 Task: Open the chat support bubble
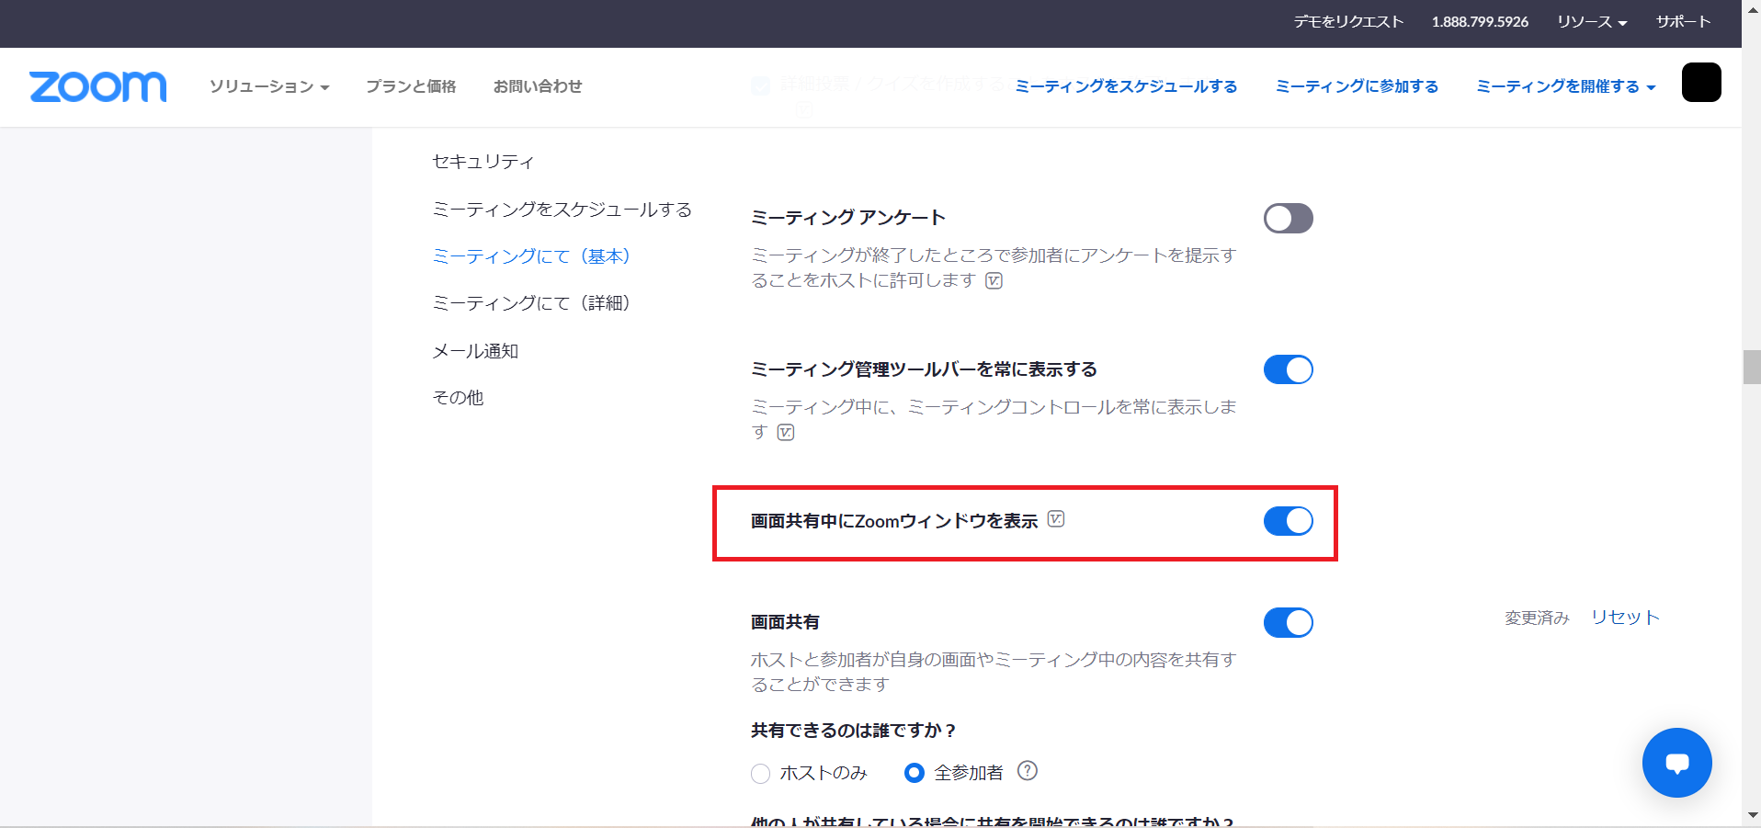tap(1676, 763)
